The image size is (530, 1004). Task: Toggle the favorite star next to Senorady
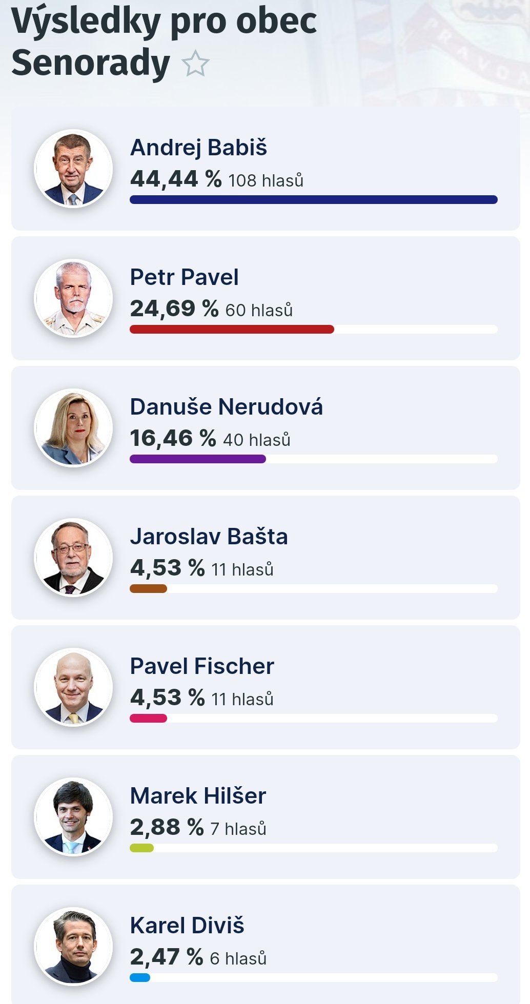click(x=195, y=64)
